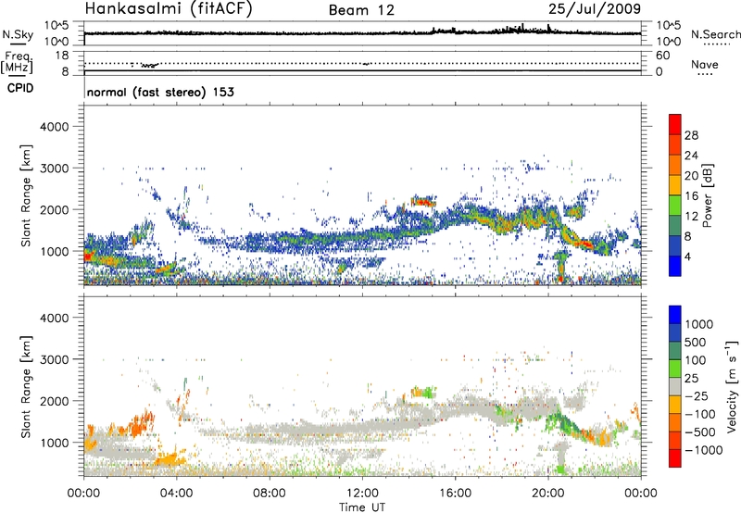Click the 'Nave' legend label

coord(705,65)
